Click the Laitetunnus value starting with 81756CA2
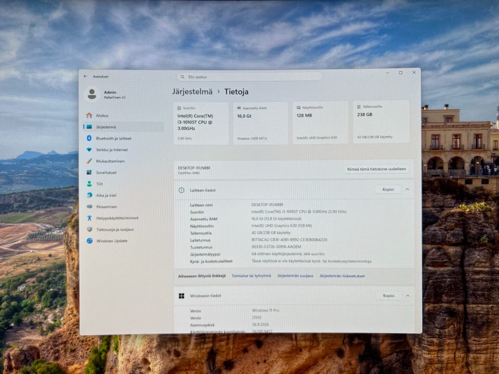The image size is (499, 374). (290, 240)
